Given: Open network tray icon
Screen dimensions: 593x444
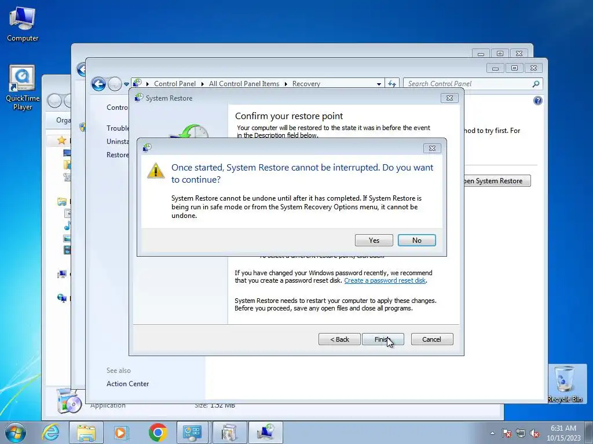Looking at the screenshot, I should pyautogui.click(x=521, y=433).
